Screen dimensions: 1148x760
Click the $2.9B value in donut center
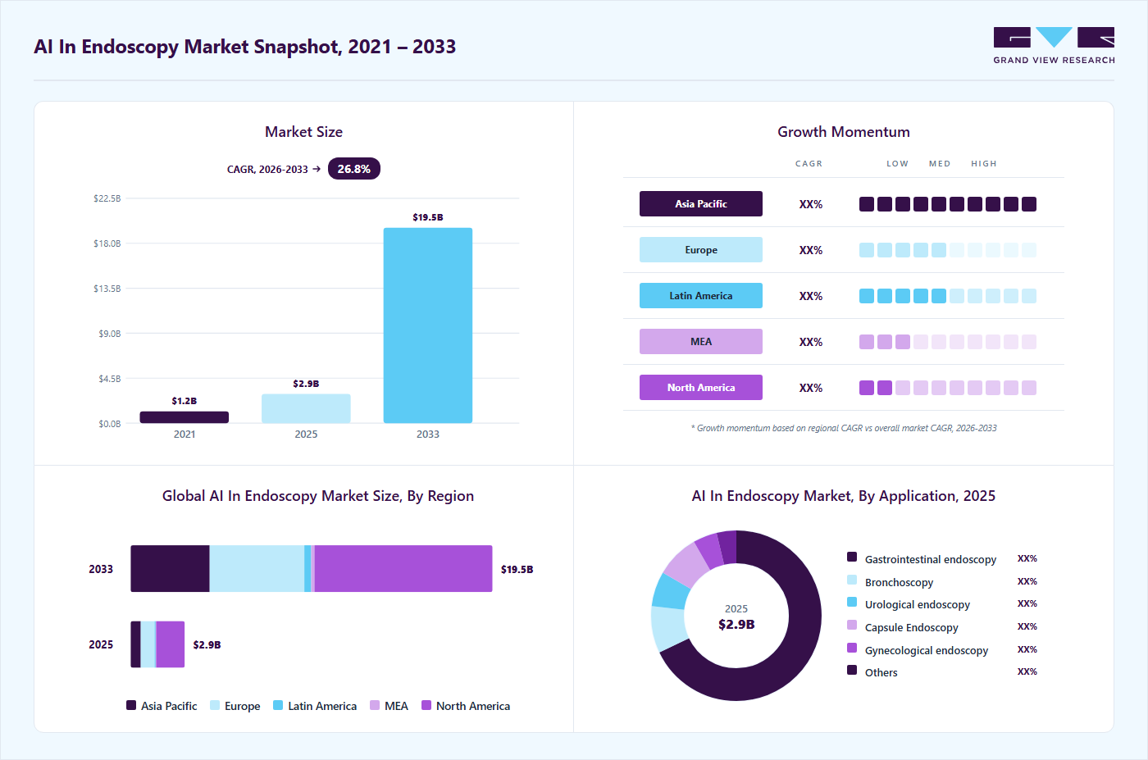736,625
